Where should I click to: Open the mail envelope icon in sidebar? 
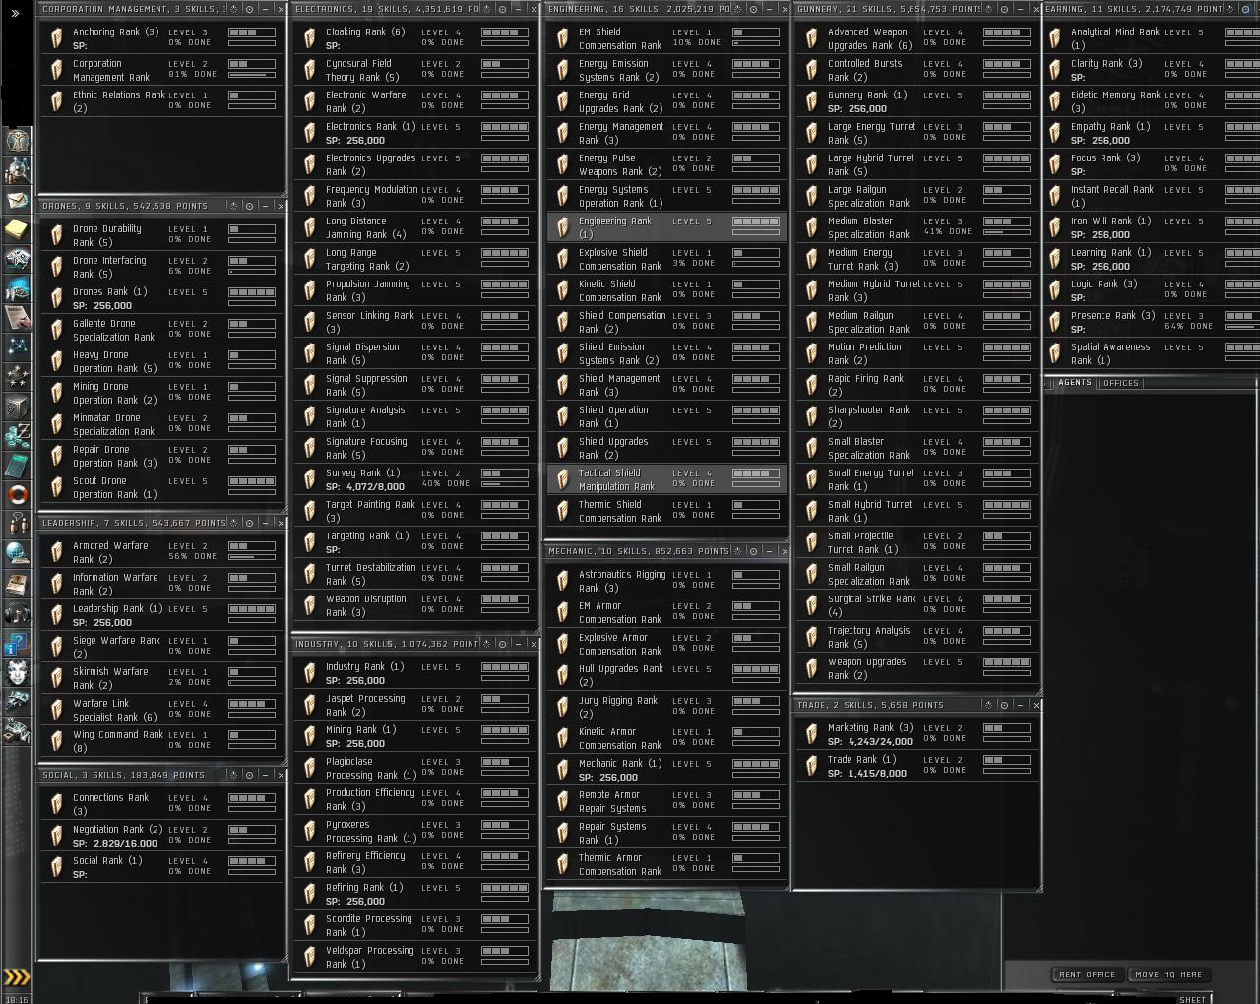click(17, 201)
